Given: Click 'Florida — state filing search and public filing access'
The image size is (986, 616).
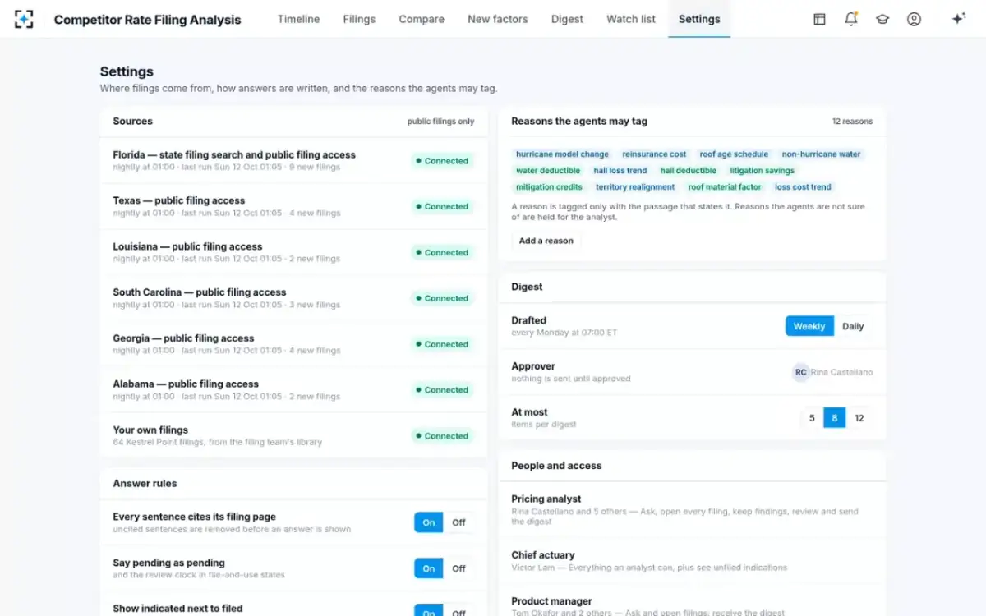Looking at the screenshot, I should point(234,155).
